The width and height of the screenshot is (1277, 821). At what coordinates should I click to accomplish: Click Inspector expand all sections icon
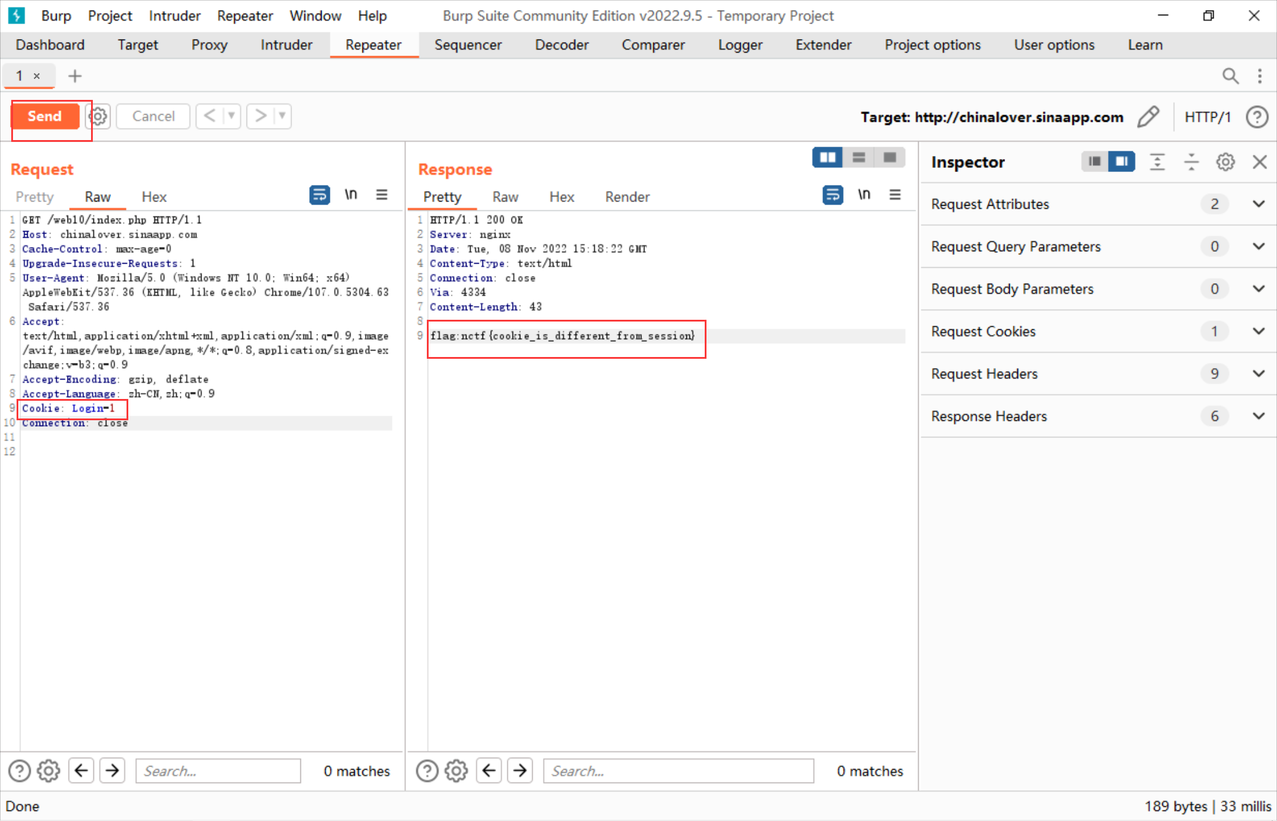coord(1157,162)
